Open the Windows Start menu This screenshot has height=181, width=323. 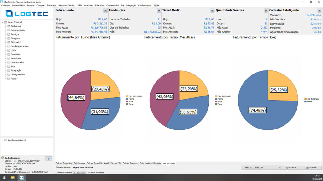(4, 178)
